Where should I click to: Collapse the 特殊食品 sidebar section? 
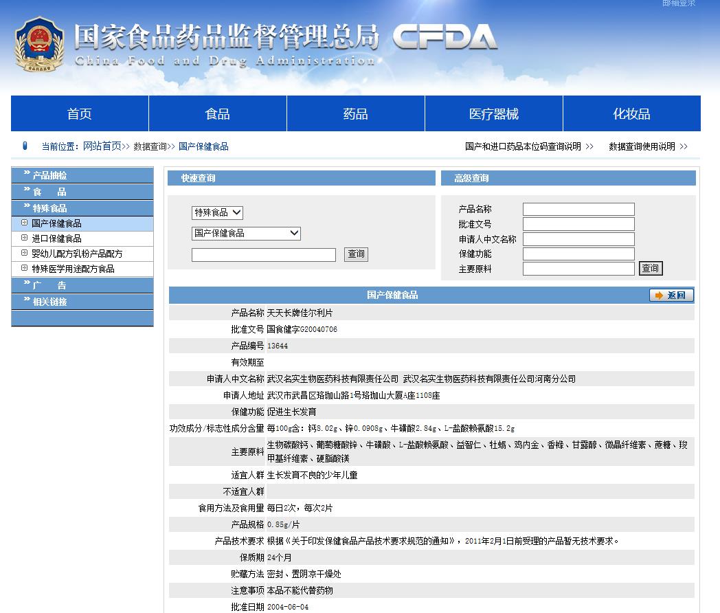point(82,208)
